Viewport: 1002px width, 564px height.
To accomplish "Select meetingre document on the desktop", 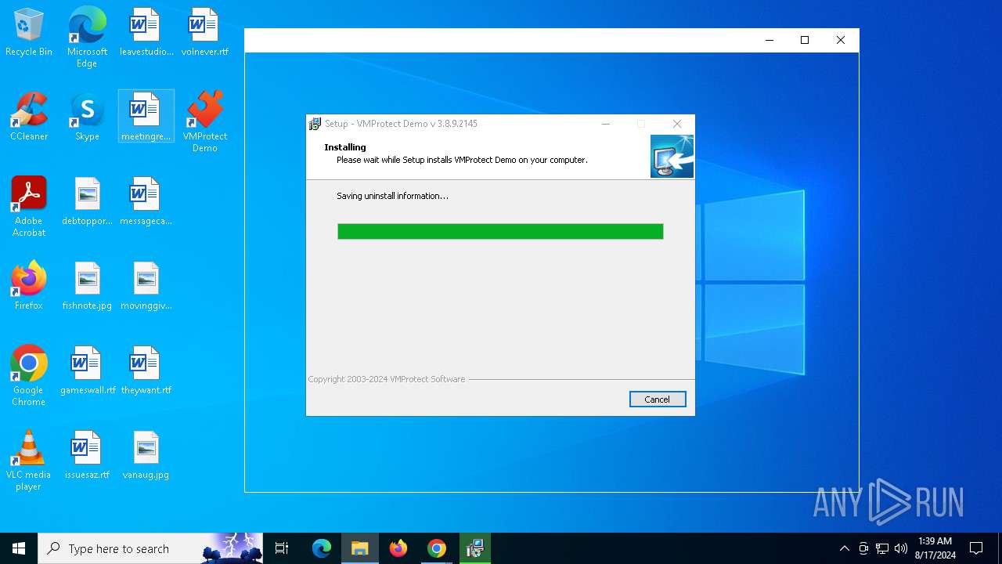I will coord(146,117).
